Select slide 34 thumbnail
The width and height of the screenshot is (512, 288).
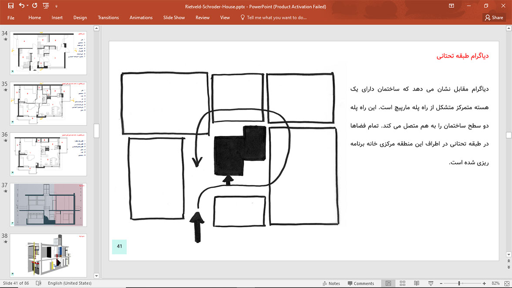pos(48,53)
